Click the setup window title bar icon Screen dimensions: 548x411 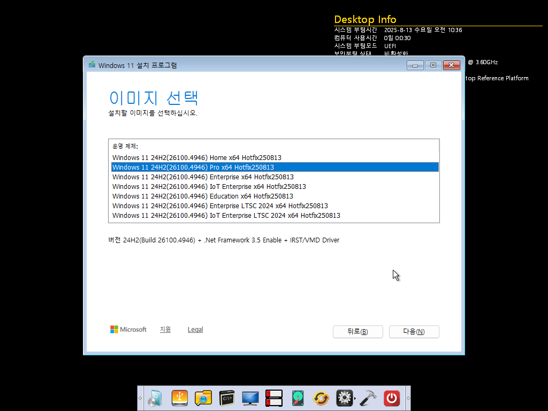92,65
